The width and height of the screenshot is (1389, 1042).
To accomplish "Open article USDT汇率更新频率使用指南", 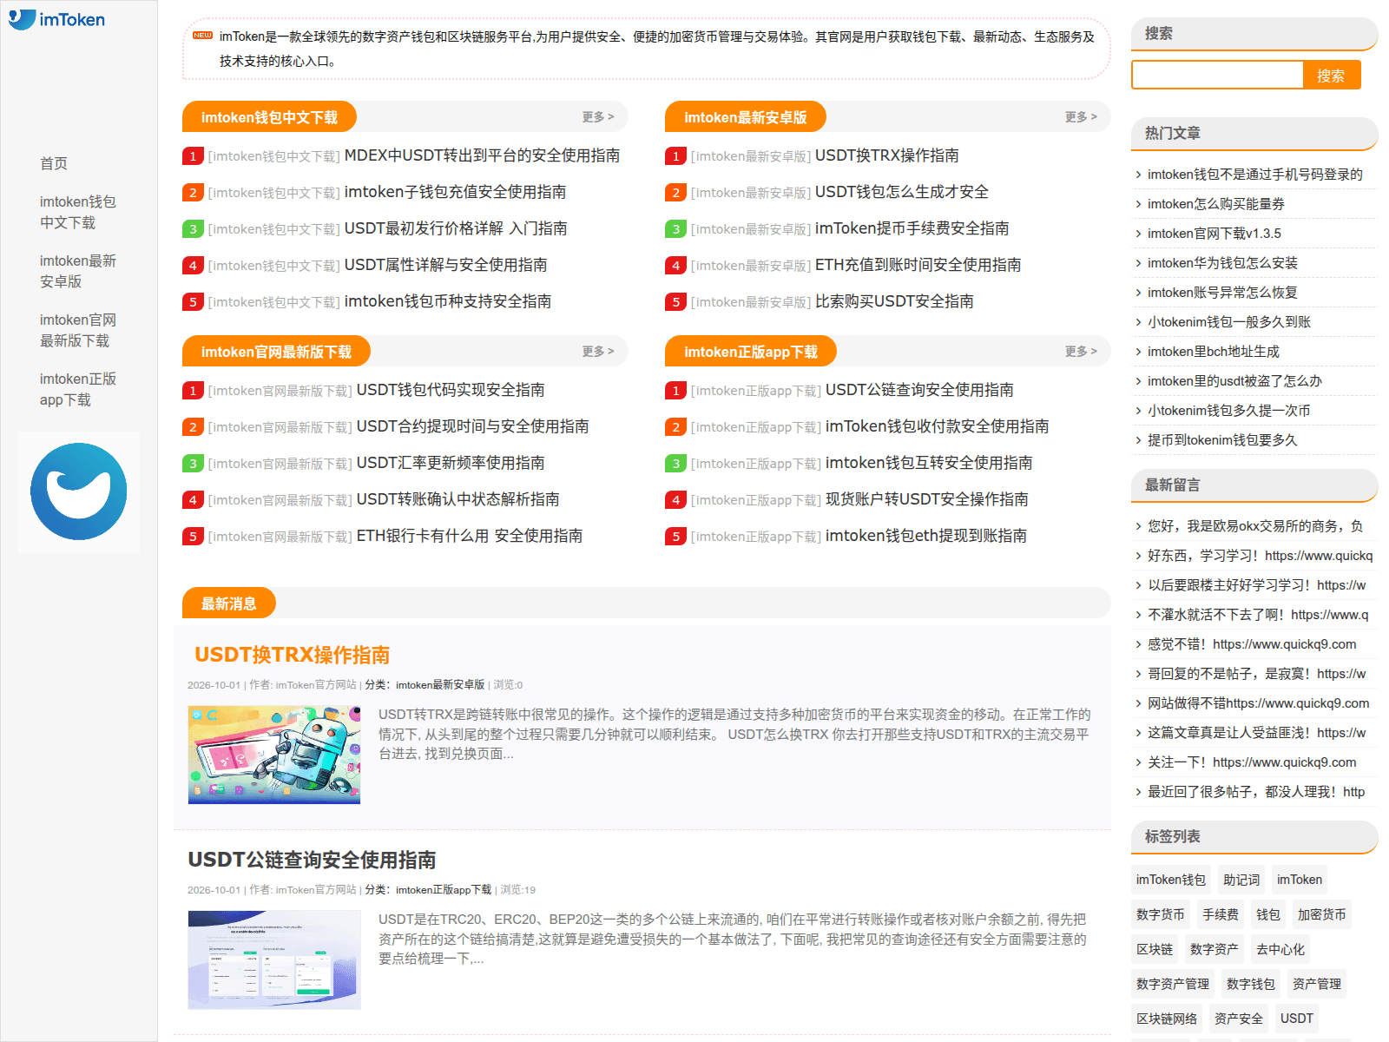I will point(451,463).
